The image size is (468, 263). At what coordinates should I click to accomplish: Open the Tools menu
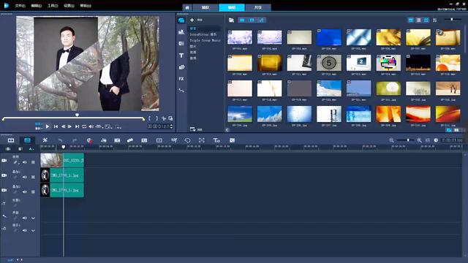53,6
